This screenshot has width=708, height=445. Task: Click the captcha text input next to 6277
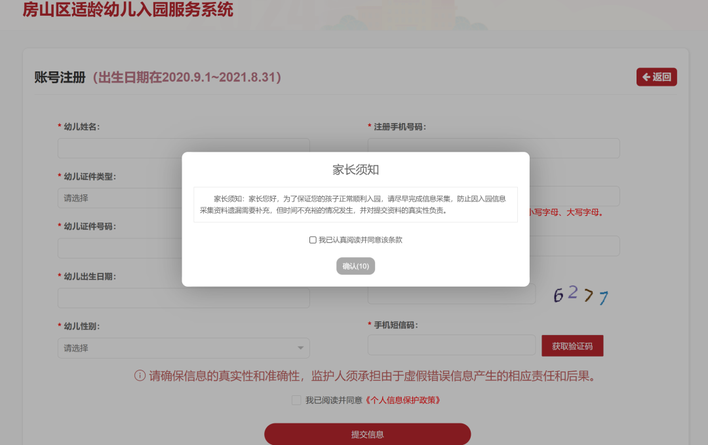click(x=452, y=294)
